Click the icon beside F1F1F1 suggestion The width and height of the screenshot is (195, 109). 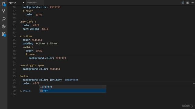(41, 87)
